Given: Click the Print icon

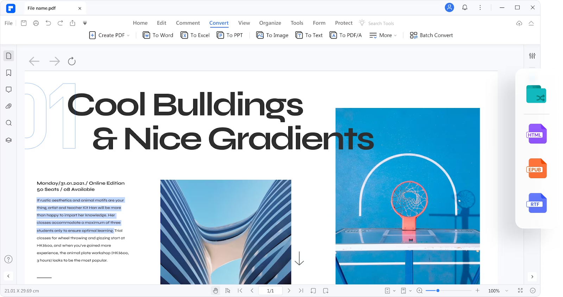Looking at the screenshot, I should coord(36,23).
